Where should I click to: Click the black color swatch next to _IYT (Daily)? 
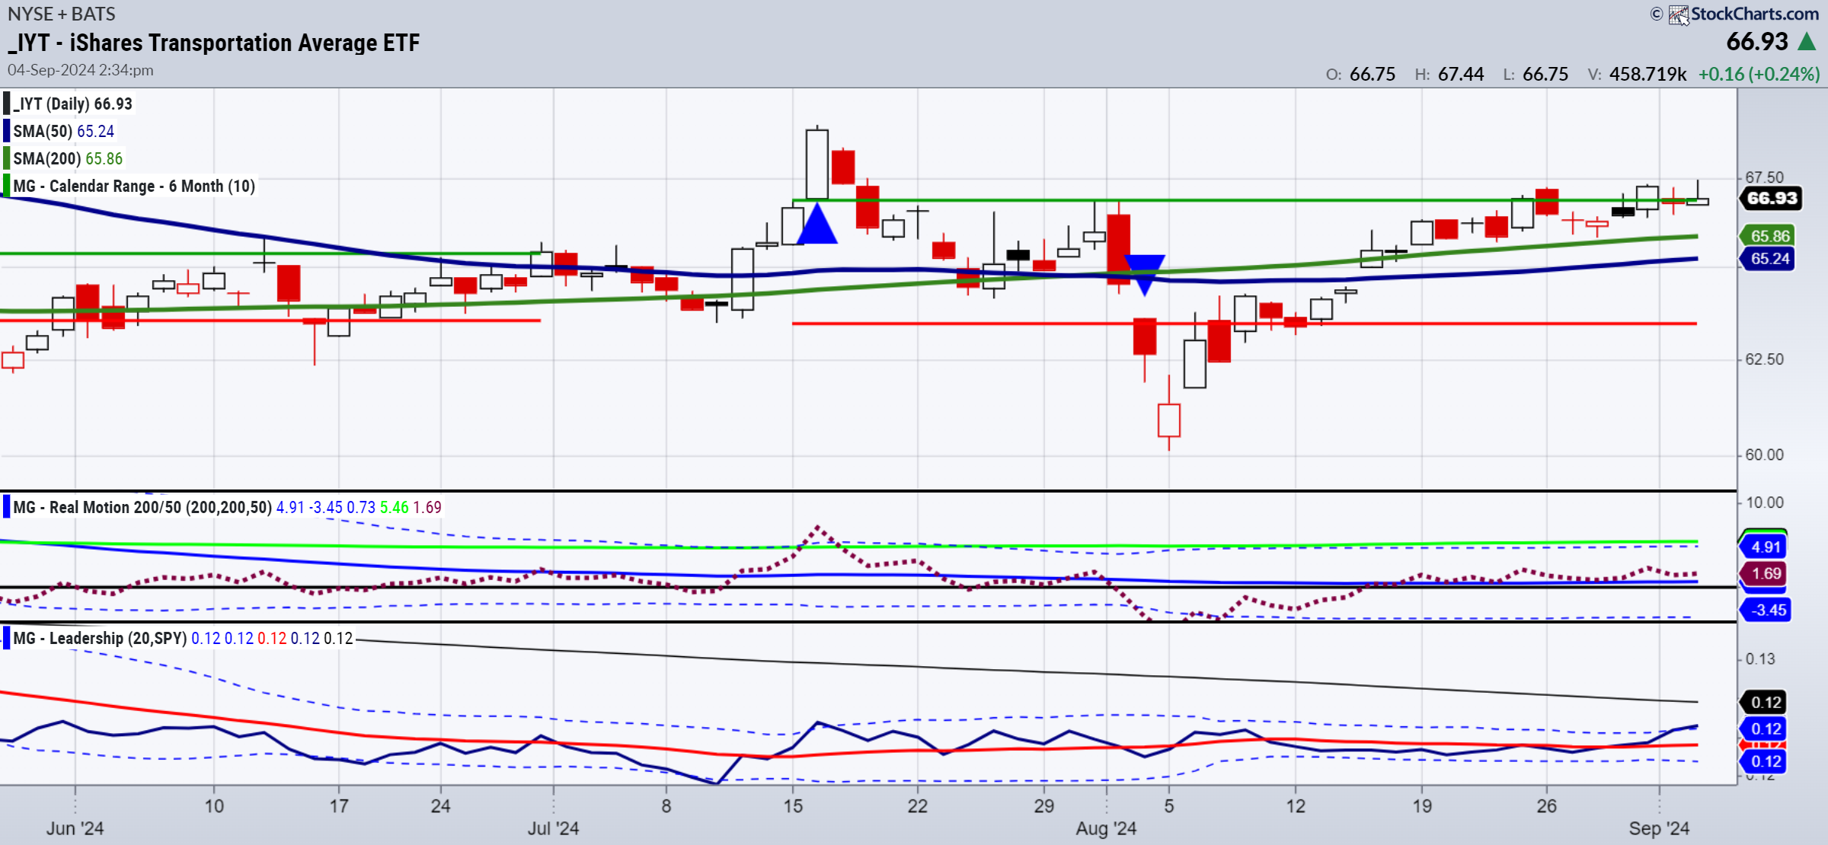point(7,104)
